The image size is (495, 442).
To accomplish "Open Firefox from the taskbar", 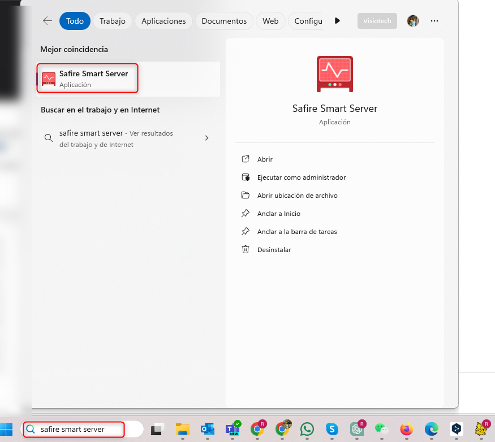I will tap(407, 429).
